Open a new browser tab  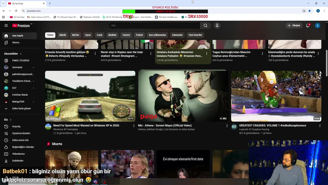tap(50, 3)
